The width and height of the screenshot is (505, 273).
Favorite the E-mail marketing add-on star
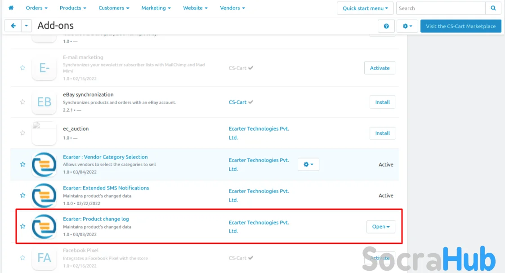tap(22, 68)
